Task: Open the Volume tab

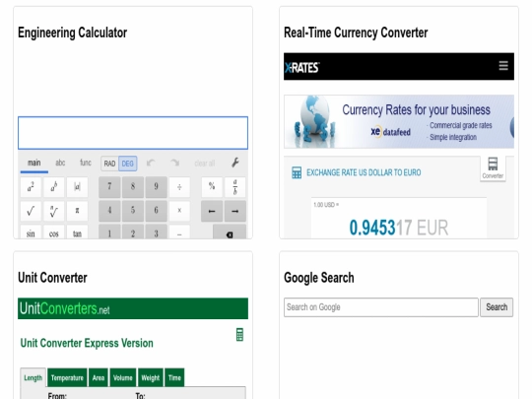Action: 123,377
